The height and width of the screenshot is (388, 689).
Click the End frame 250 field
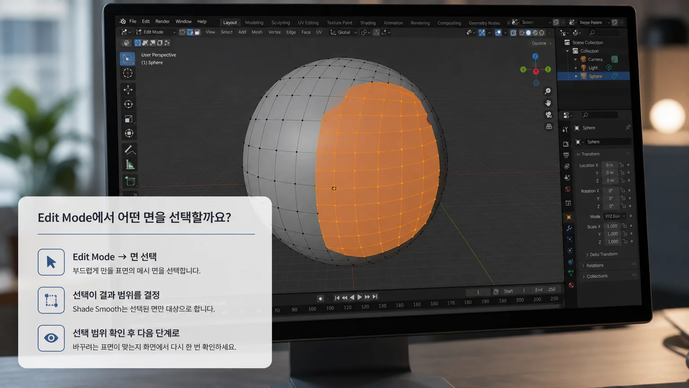545,290
